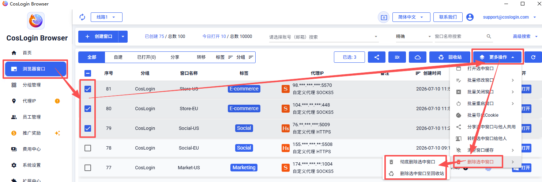
Task: Click the search magnifier icon in window name field
Action: [x=489, y=36]
